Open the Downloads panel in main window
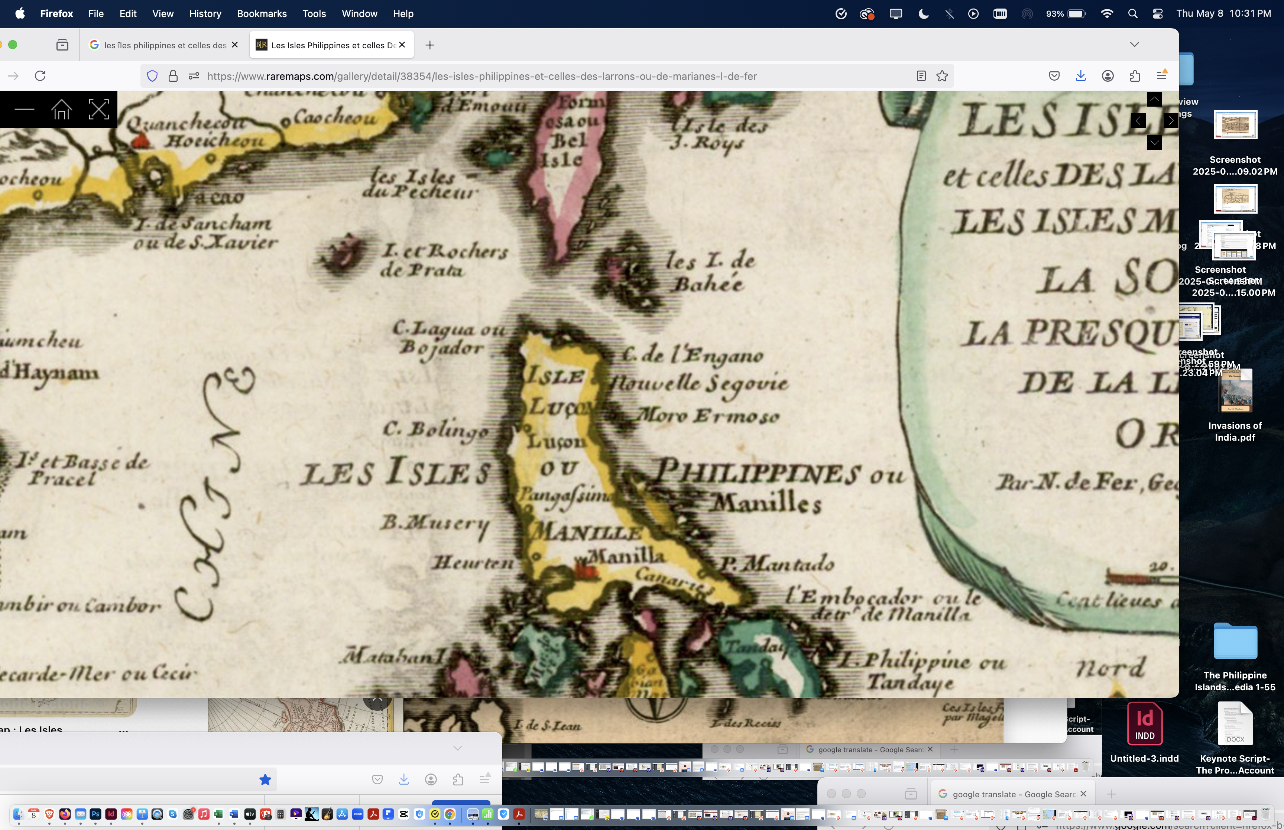Screen dimensions: 1284x830 pos(1081,76)
